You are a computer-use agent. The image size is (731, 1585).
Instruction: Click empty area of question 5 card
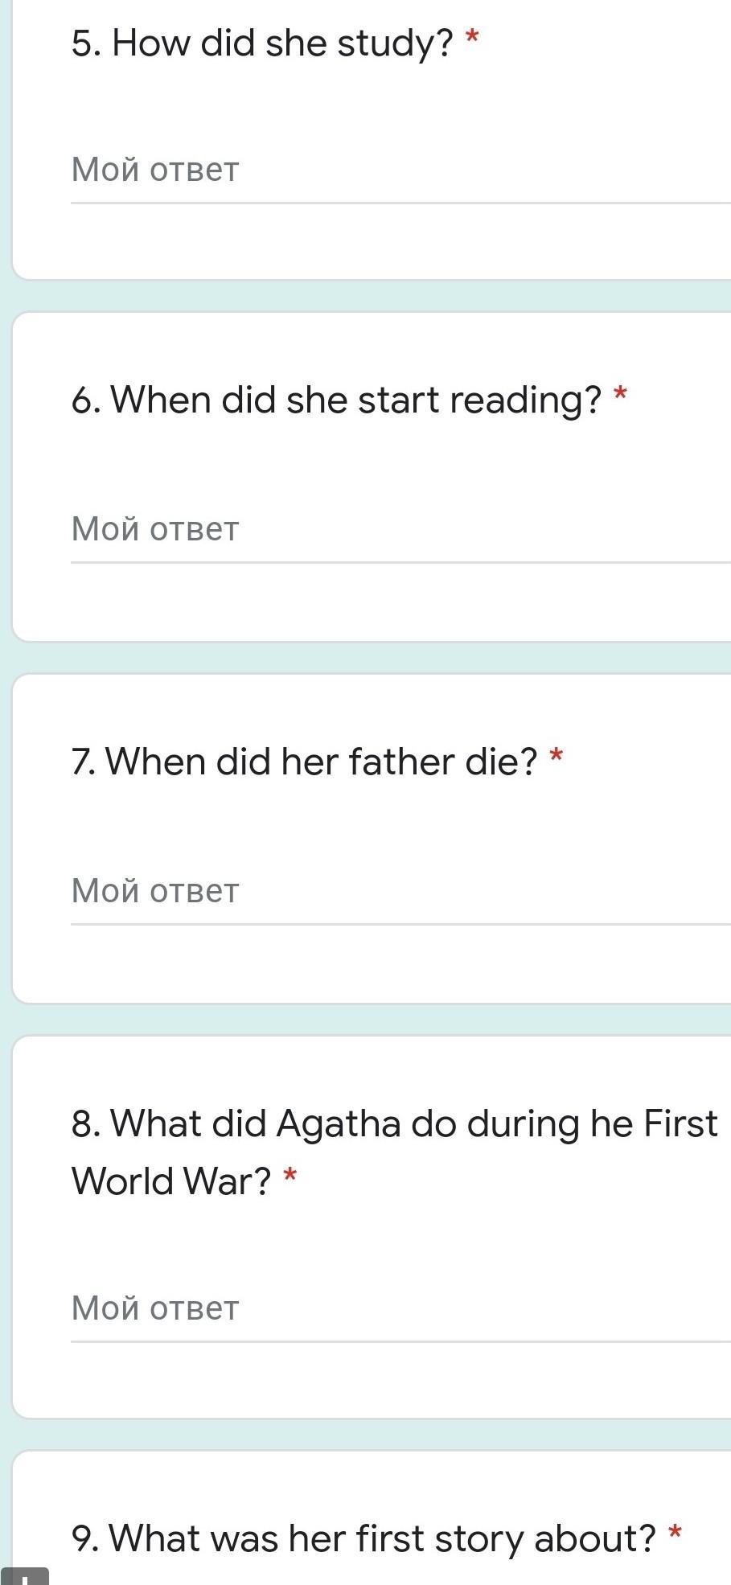[370, 241]
